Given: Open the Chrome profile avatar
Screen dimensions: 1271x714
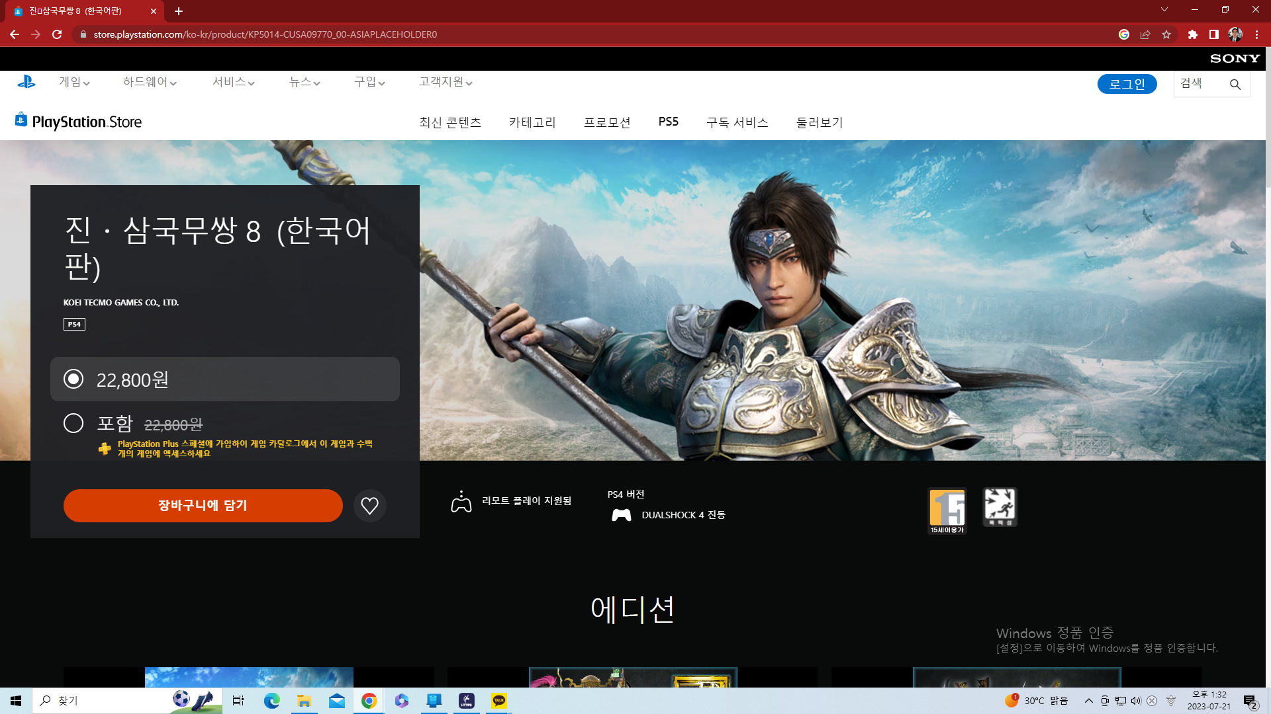Looking at the screenshot, I should (1235, 34).
